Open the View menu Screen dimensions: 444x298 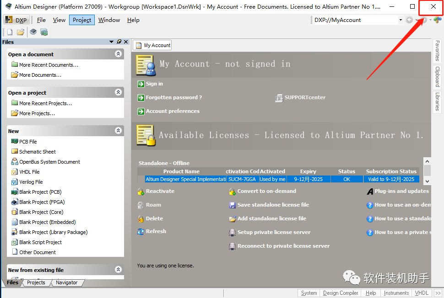coord(59,20)
